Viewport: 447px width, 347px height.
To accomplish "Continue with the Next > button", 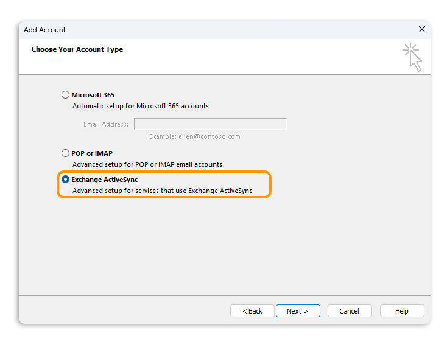I will tap(298, 311).
